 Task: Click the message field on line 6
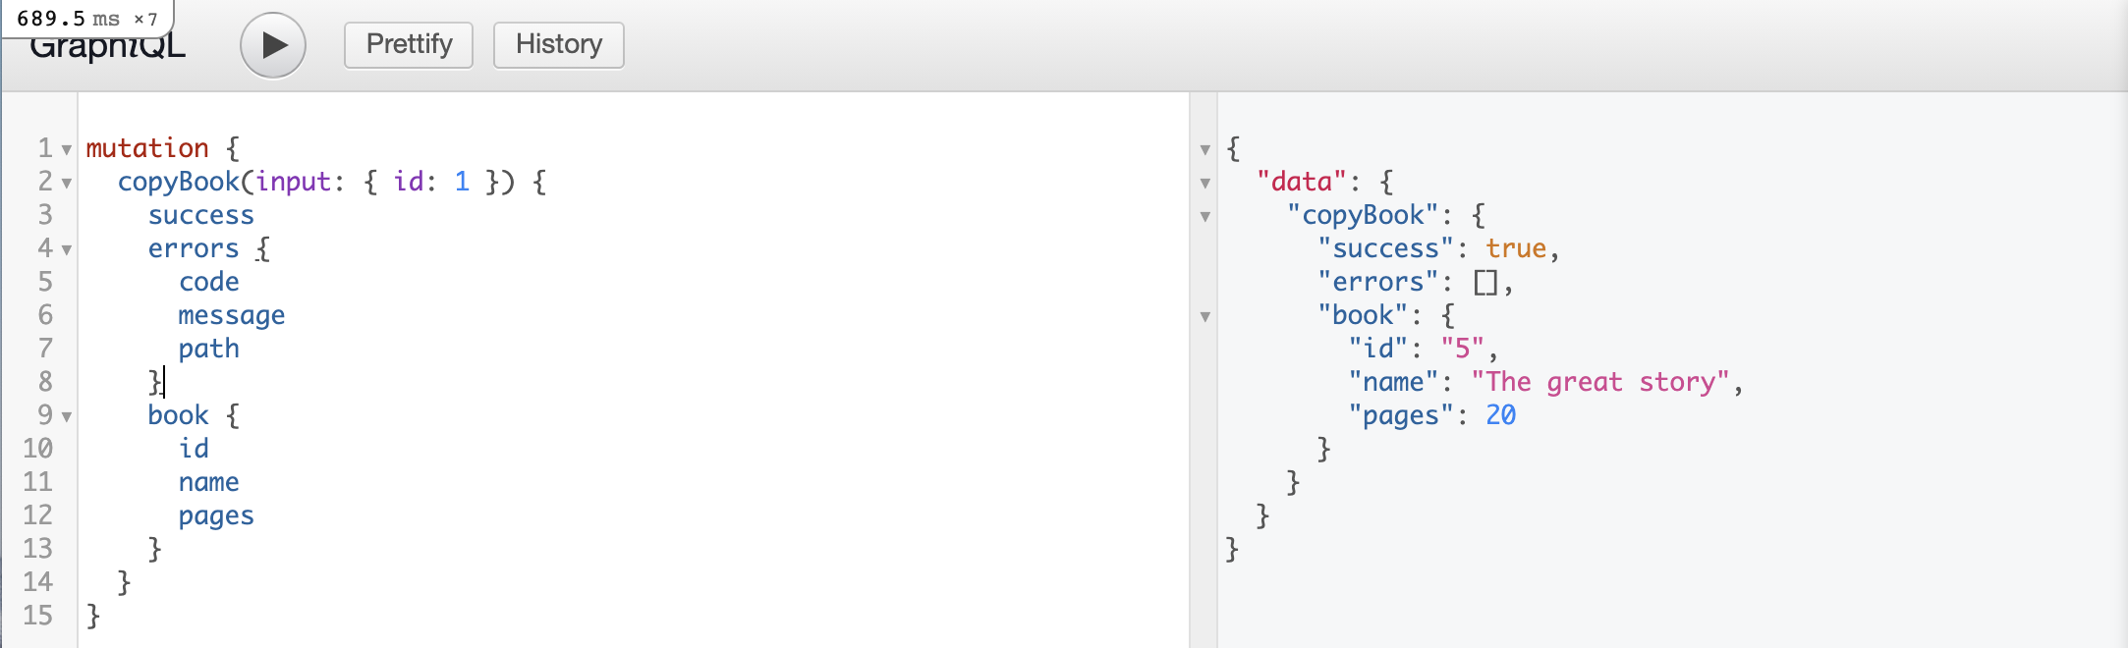point(232,315)
